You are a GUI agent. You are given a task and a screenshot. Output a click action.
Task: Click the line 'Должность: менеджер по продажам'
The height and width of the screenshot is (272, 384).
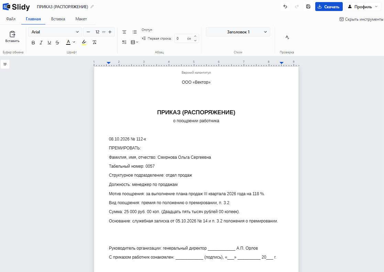tap(143, 185)
